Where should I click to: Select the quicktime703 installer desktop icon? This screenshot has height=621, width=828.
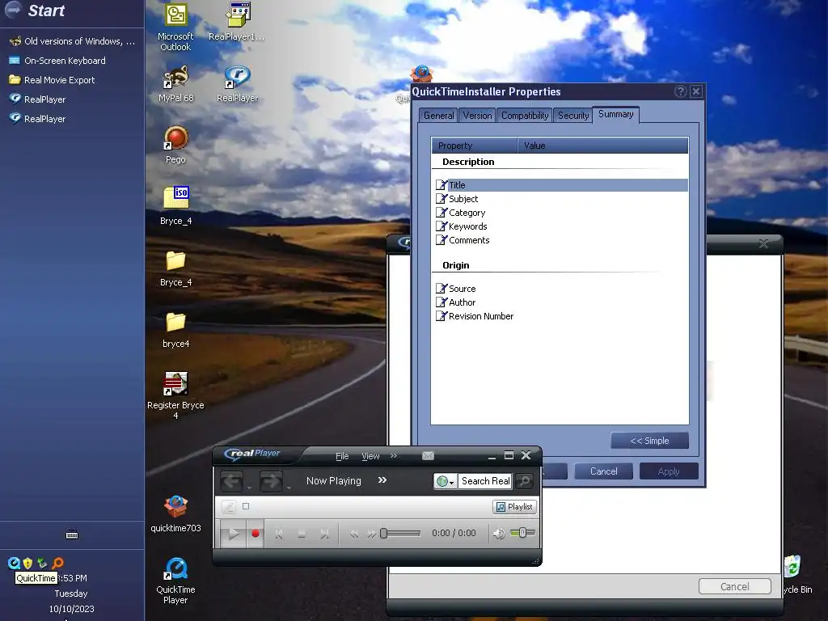point(175,513)
